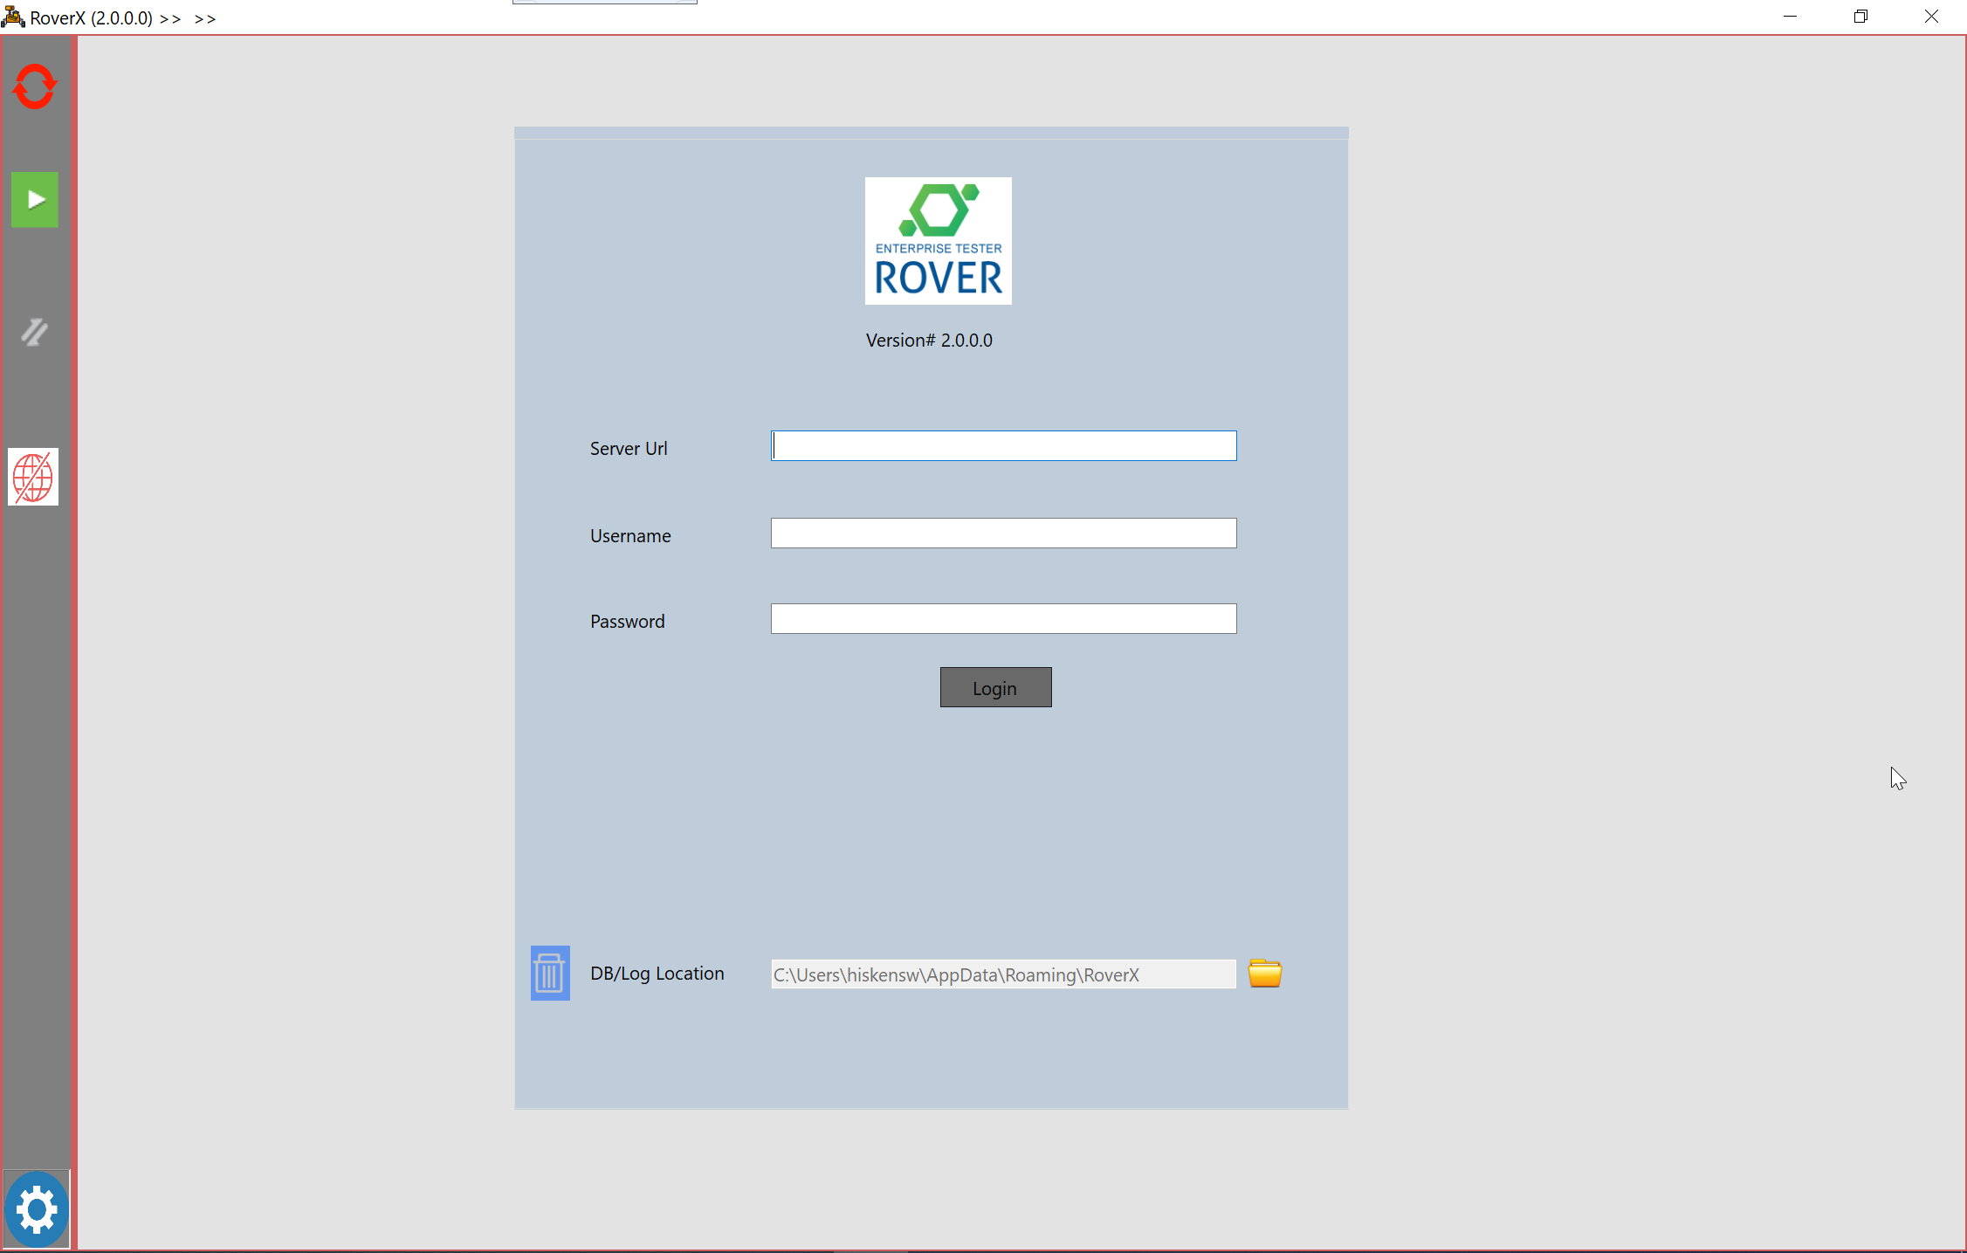The height and width of the screenshot is (1253, 1967).
Task: Click into the Server Url field
Action: coord(1003,446)
